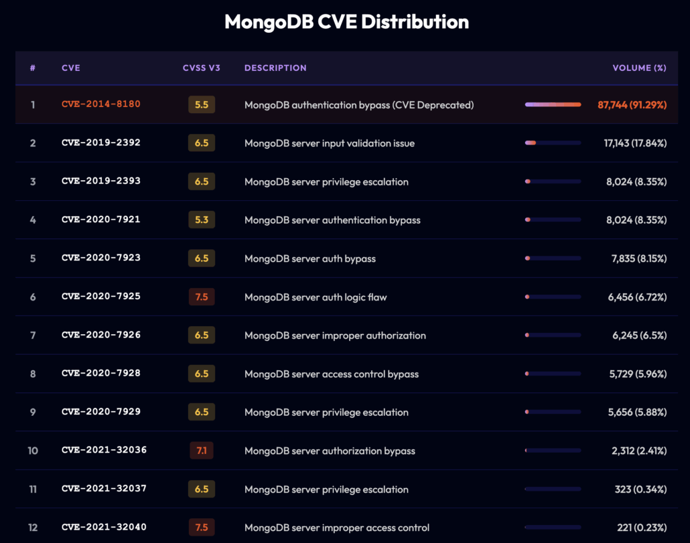Click the 87,744 (91.29%) volume value
This screenshot has height=543, width=690.
[x=632, y=105]
